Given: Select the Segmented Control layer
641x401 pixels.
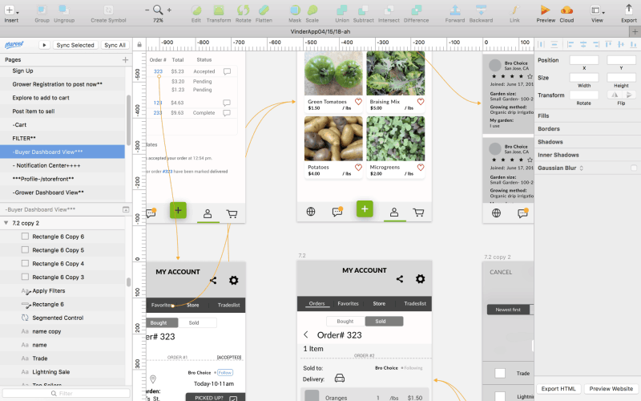Looking at the screenshot, I should pos(57,318).
